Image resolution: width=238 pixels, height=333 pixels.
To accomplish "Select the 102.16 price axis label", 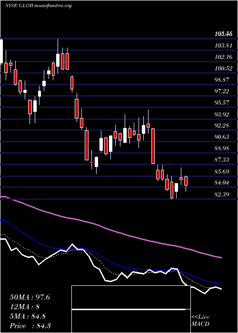I will 223,57.
